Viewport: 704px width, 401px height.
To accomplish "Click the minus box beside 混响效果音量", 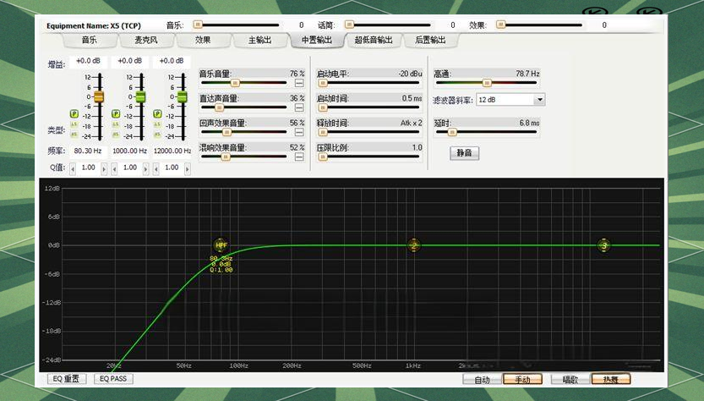I will click(299, 157).
